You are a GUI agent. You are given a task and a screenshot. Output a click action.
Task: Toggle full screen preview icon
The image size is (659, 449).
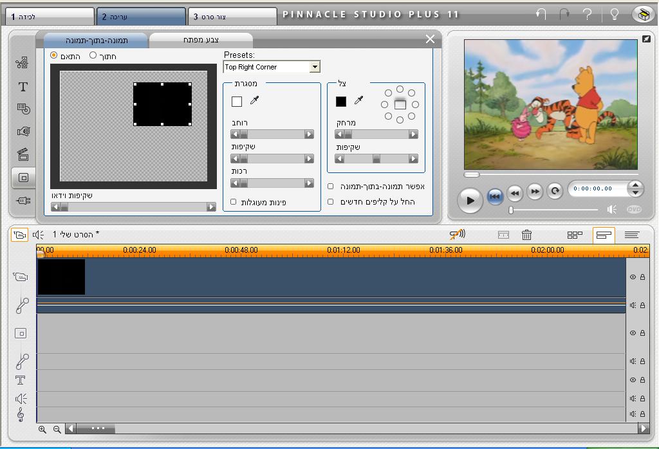click(646, 39)
